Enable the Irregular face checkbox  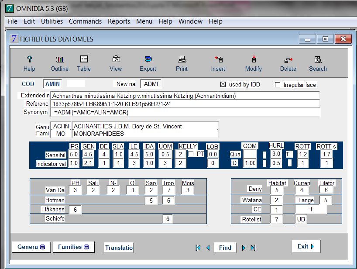pyautogui.click(x=278, y=85)
